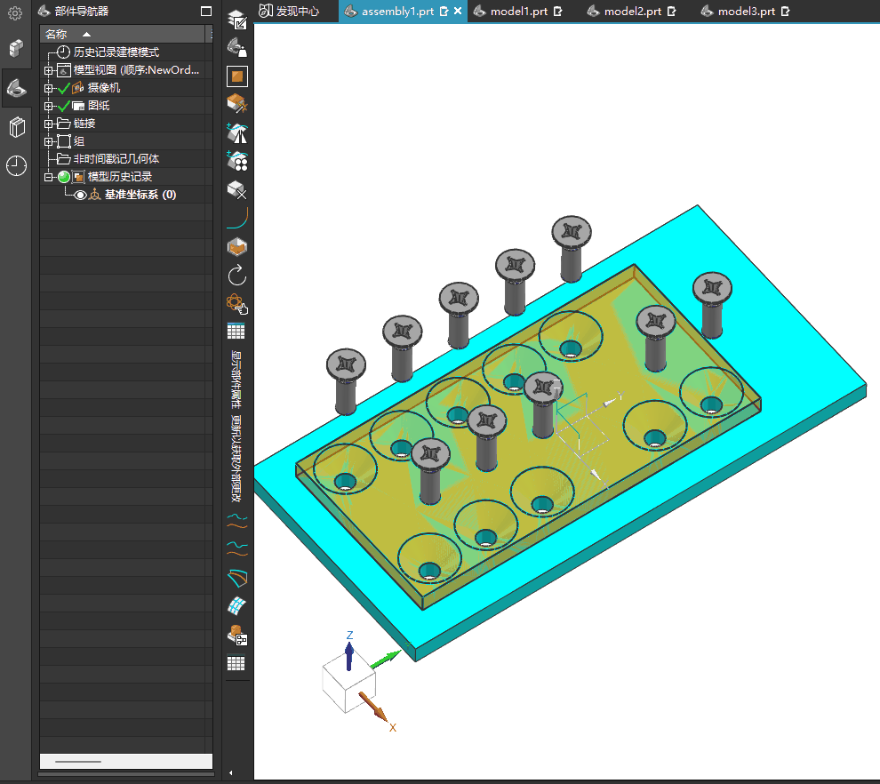Click the 更新以获取外部更改 vertical button
This screenshot has height=784, width=880.
[x=236, y=460]
